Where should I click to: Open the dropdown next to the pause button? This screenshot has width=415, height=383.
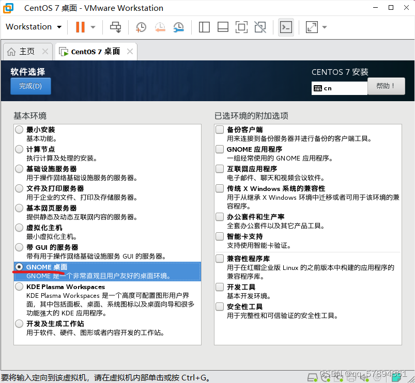pos(93,27)
